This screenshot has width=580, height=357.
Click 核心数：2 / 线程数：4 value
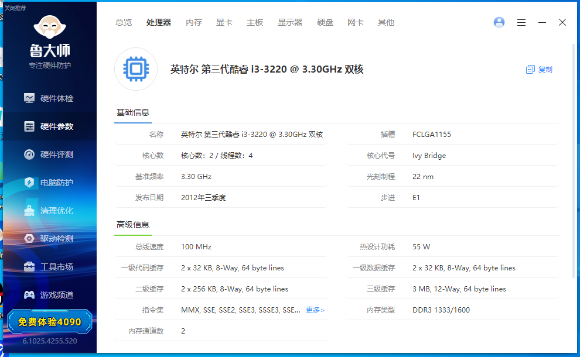[x=217, y=156]
